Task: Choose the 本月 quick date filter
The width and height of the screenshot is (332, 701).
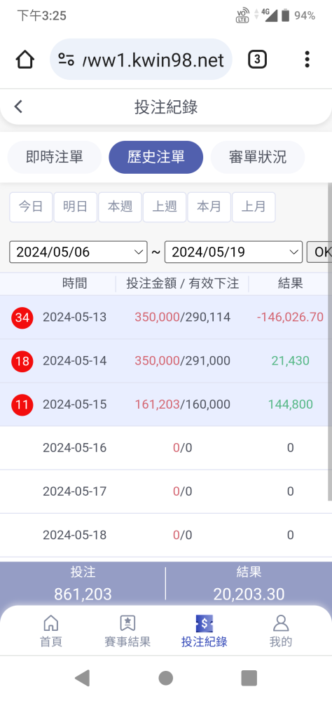Action: tap(209, 207)
